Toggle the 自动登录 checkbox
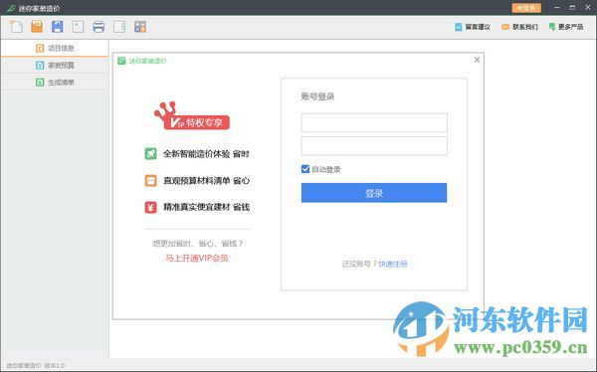 (305, 169)
